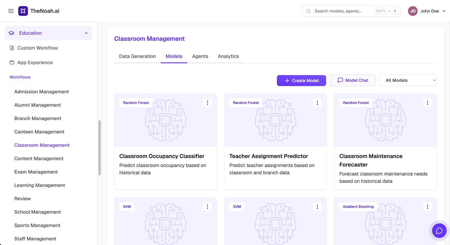
Task: Click the TheNoah.ai logo icon
Action: pos(23,11)
